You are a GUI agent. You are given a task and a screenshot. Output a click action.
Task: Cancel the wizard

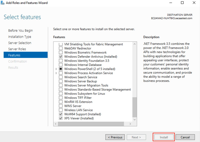[185, 137]
